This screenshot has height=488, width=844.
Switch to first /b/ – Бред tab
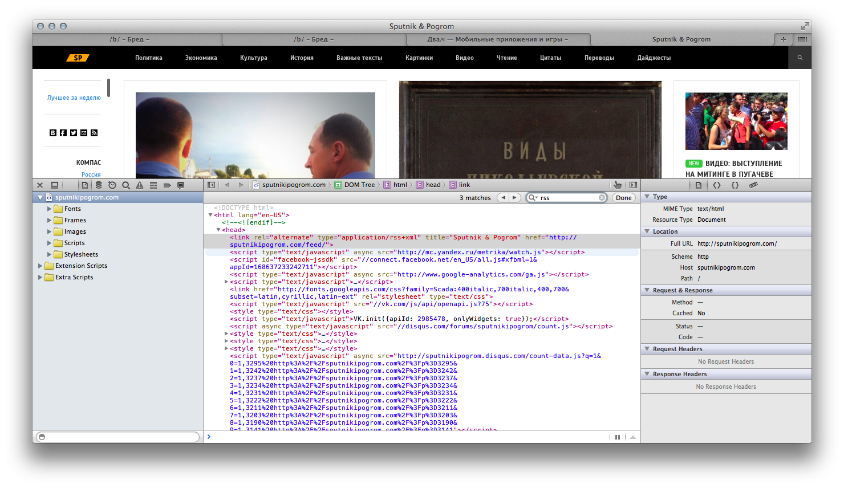pyautogui.click(x=129, y=39)
